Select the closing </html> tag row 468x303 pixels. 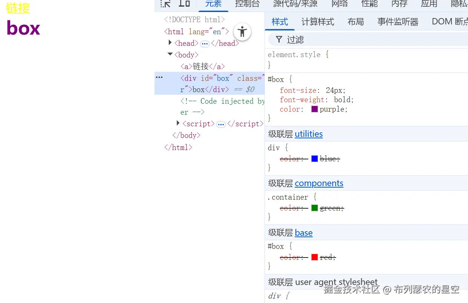pyautogui.click(x=178, y=147)
